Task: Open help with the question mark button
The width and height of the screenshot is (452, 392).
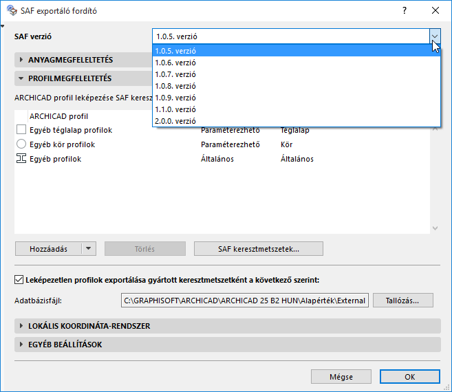Action: [404, 11]
